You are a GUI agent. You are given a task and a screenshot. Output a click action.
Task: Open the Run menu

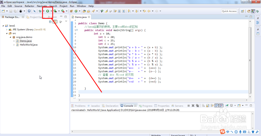(x=72, y=6)
